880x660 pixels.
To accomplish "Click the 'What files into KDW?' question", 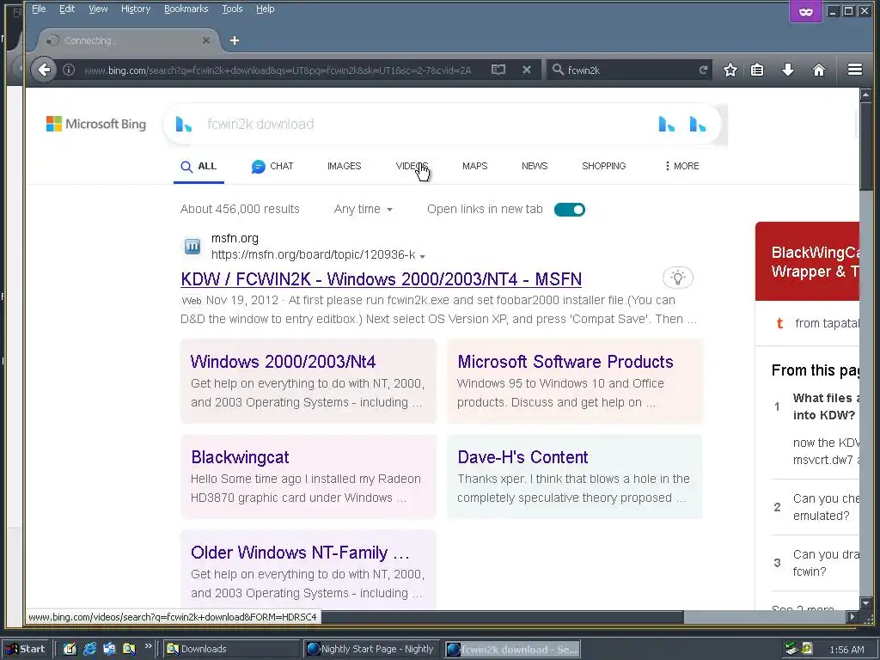I will click(826, 406).
